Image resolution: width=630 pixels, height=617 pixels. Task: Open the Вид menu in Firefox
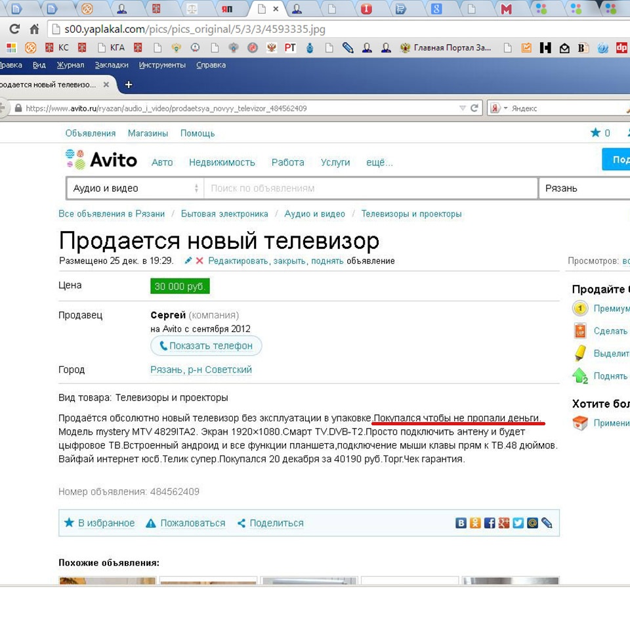click(x=39, y=65)
